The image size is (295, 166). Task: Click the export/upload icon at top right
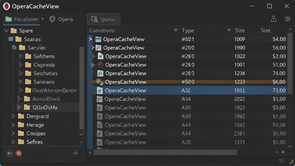pyautogui.click(x=274, y=19)
